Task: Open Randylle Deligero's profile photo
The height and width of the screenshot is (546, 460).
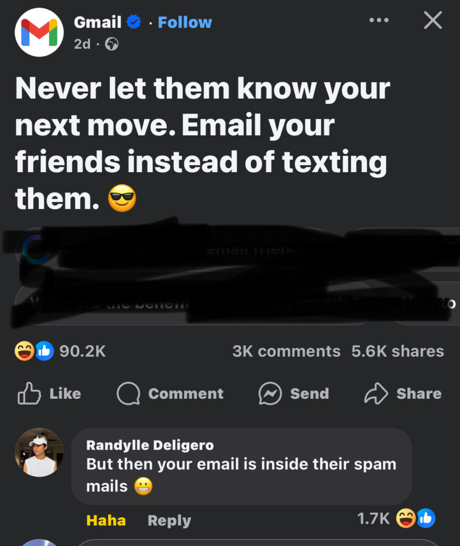Action: (x=39, y=452)
